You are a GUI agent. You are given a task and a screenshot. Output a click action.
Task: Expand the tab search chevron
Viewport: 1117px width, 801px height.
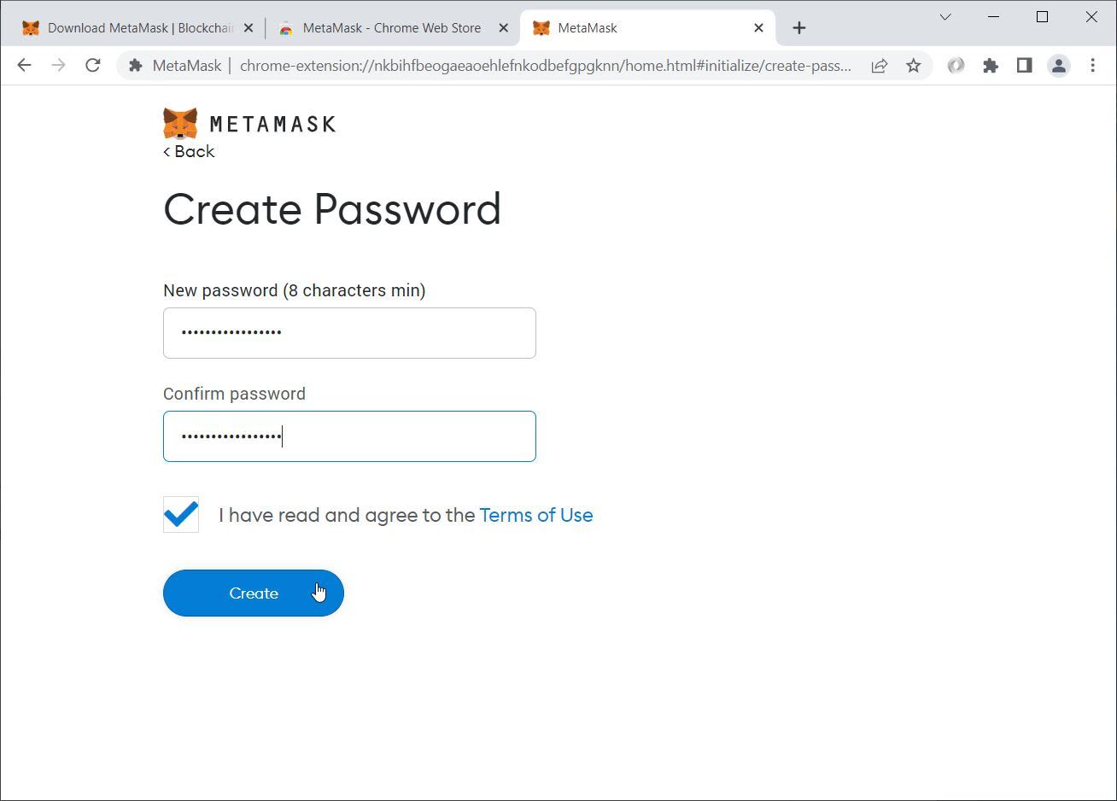tap(945, 17)
